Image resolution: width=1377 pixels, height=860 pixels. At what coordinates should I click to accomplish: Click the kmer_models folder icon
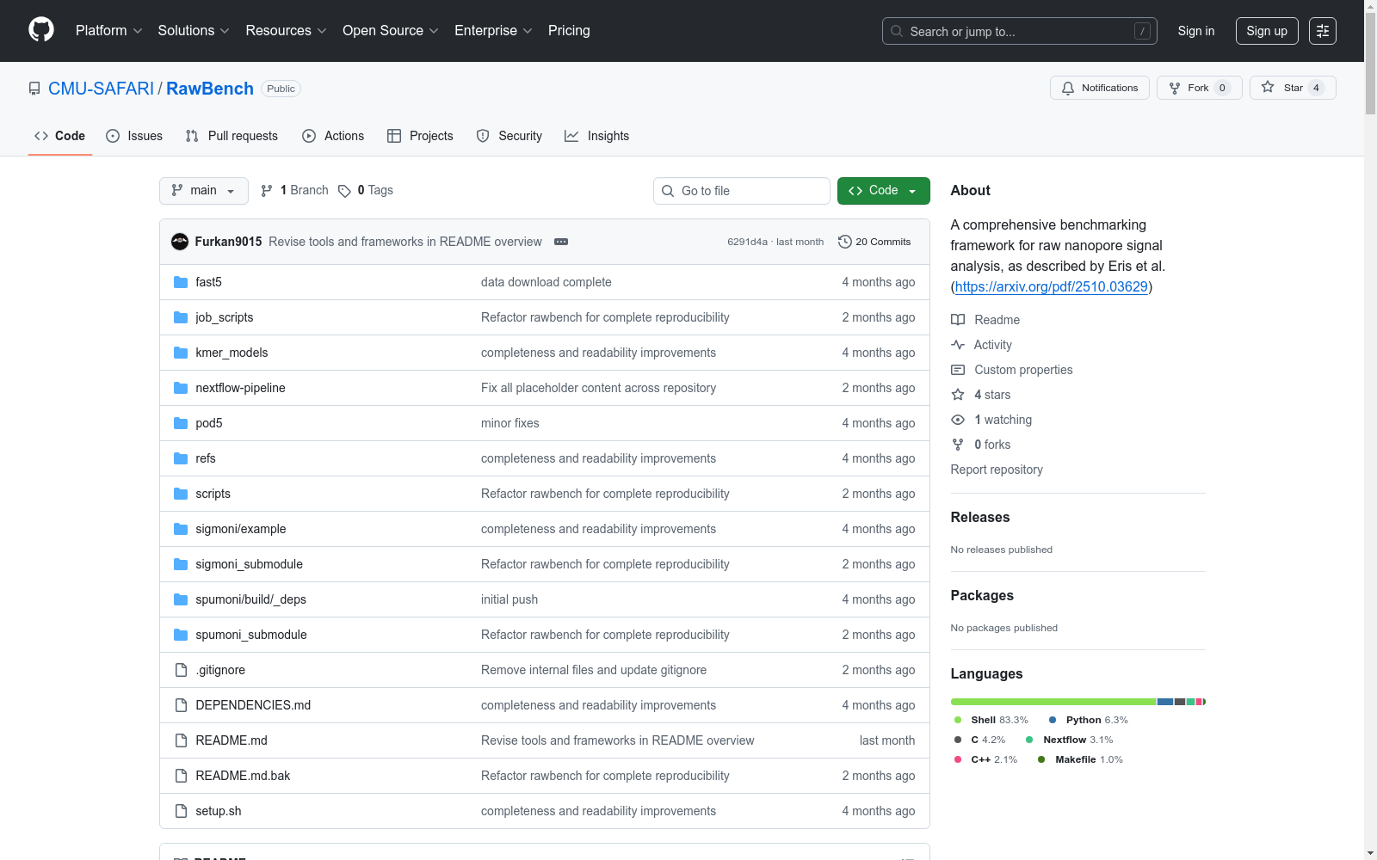click(x=181, y=353)
